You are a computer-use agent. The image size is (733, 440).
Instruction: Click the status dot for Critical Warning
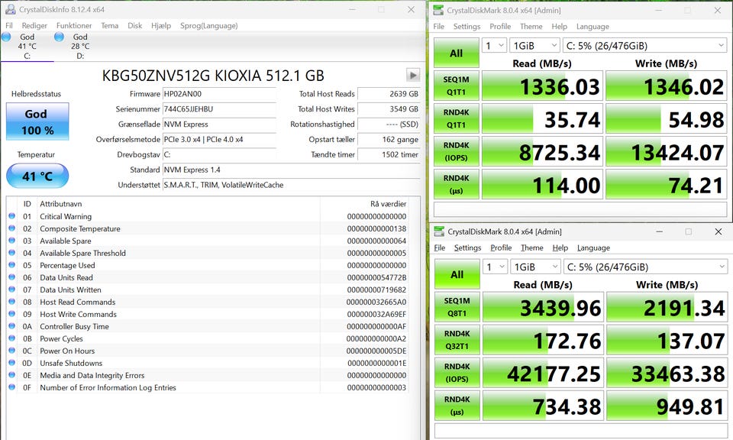click(12, 216)
